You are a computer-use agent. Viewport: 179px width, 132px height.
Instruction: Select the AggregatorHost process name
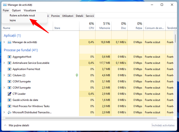click(x=22, y=57)
